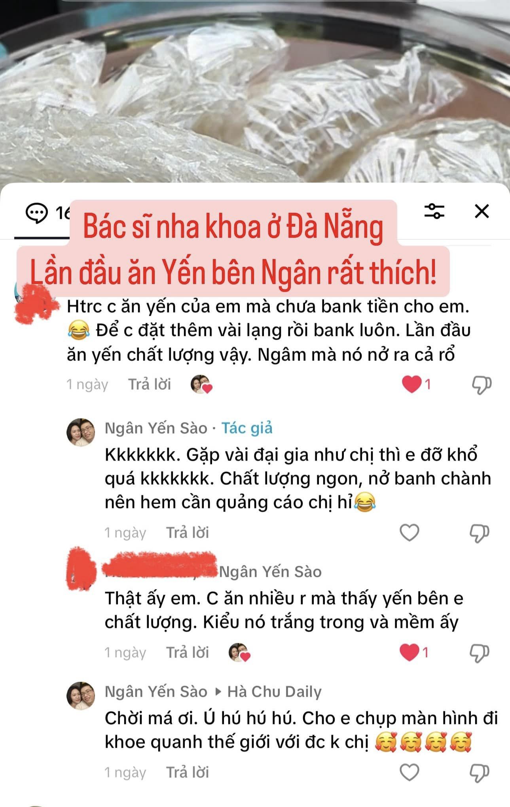The height and width of the screenshot is (807, 510).
Task: Close the comments panel with X
Action: click(x=482, y=211)
